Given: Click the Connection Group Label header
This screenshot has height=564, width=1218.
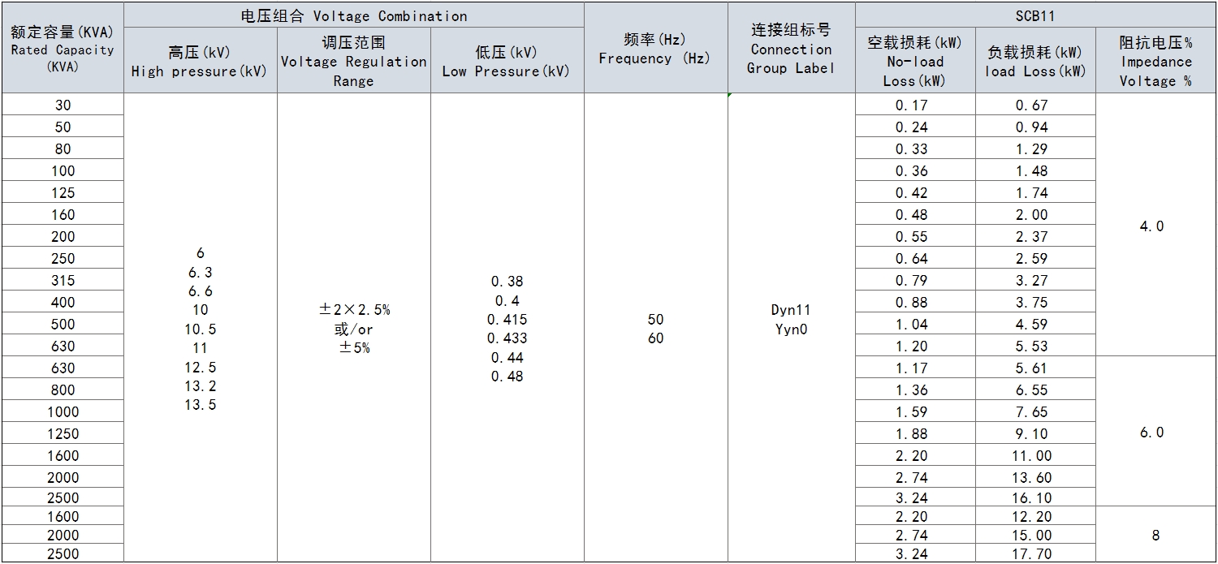Looking at the screenshot, I should pyautogui.click(x=791, y=49).
